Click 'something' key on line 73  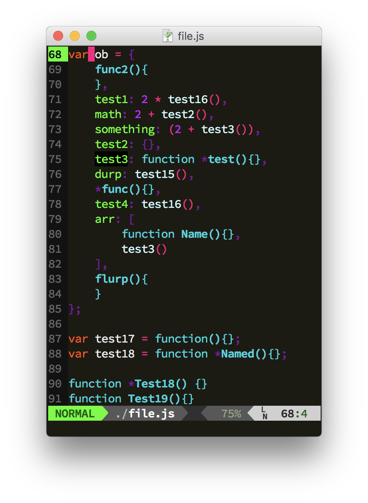coord(125,129)
